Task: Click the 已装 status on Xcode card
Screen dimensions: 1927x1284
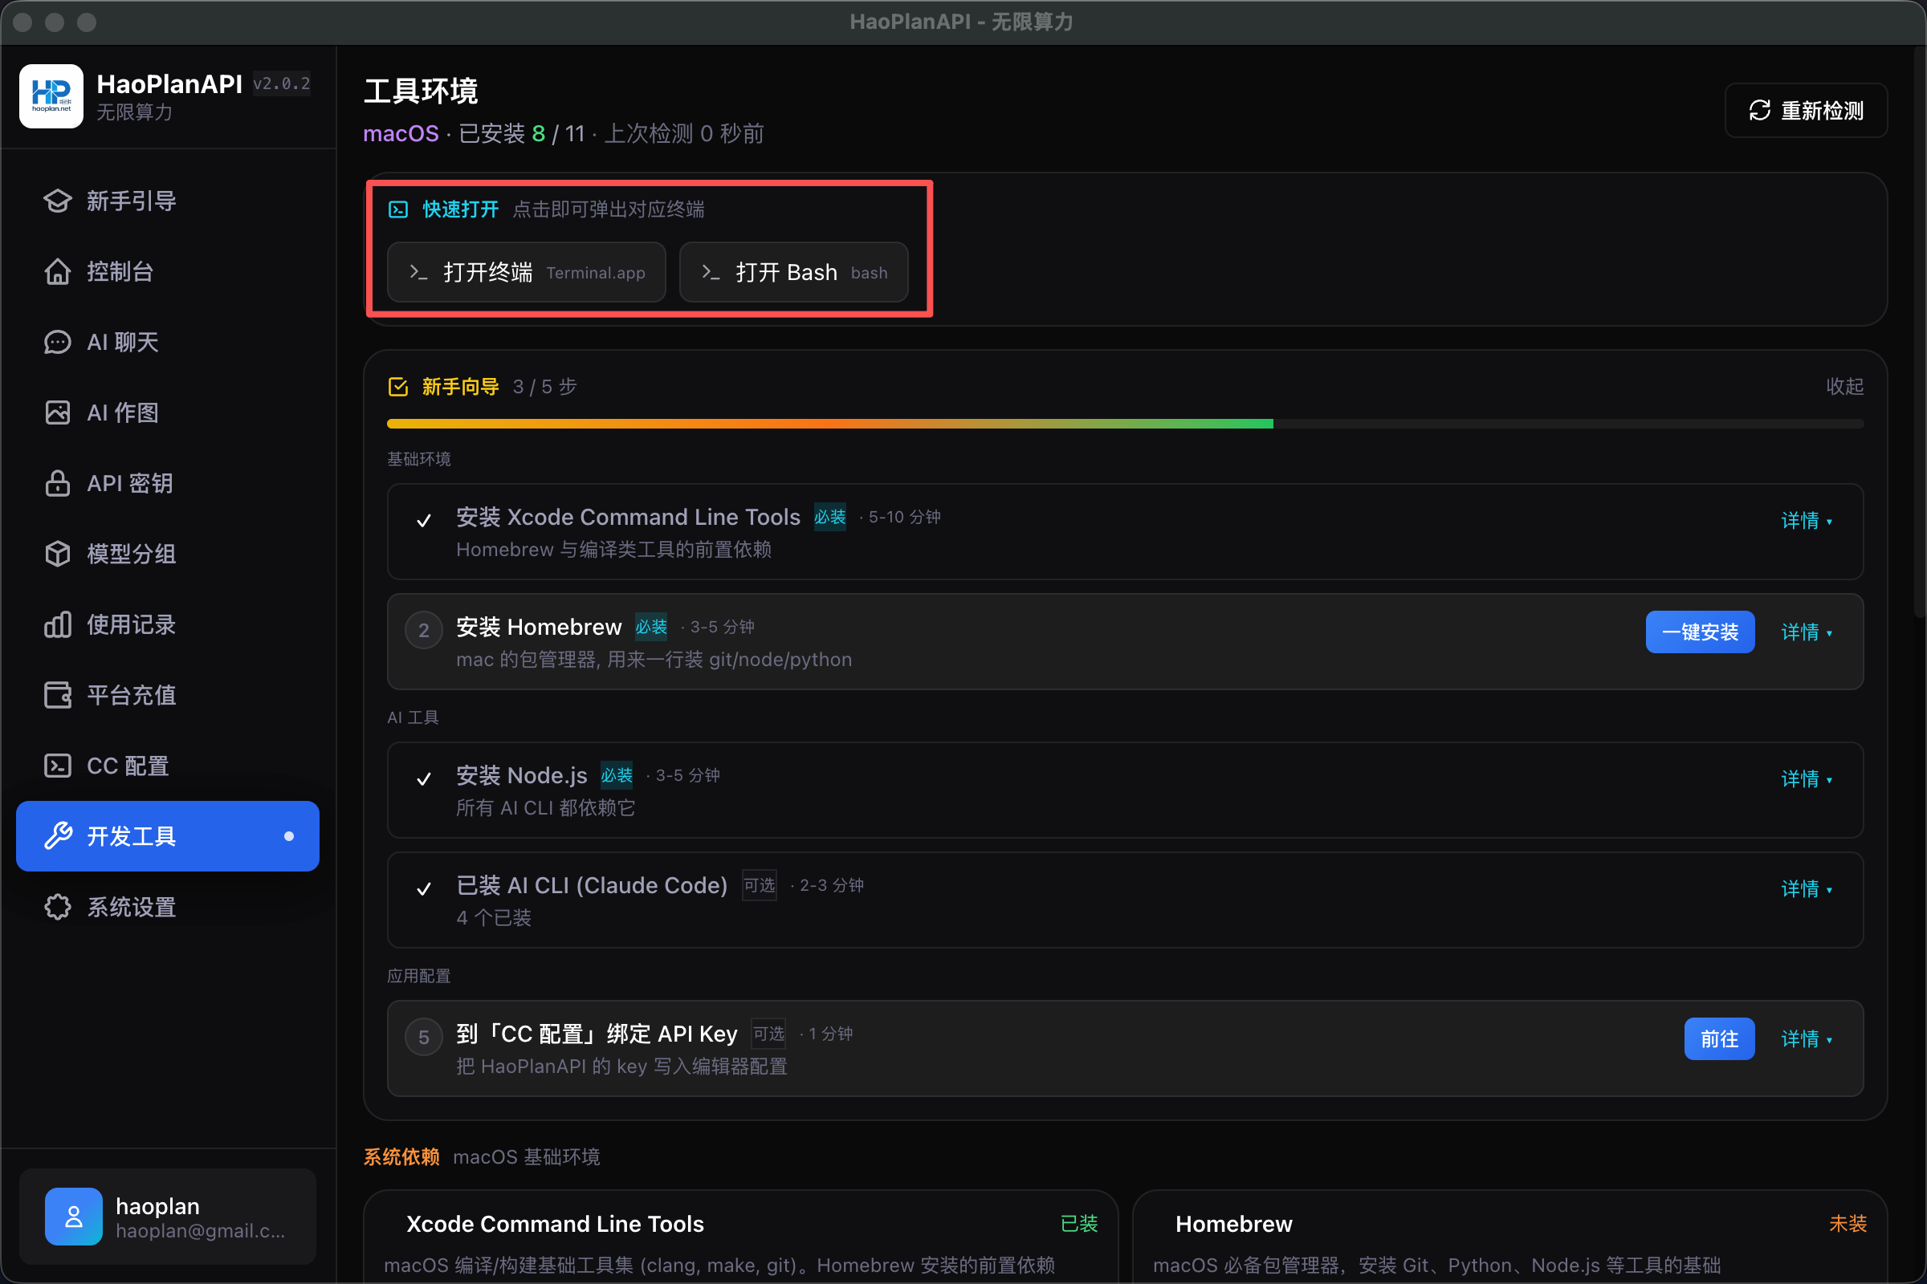Action: coord(1079,1225)
